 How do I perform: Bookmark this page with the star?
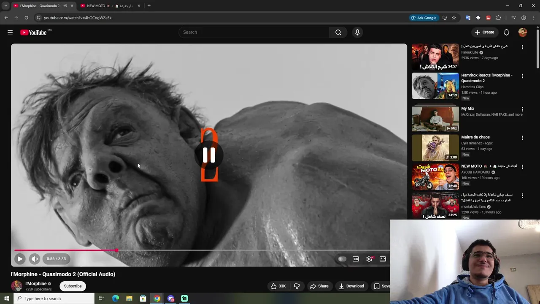point(454,18)
